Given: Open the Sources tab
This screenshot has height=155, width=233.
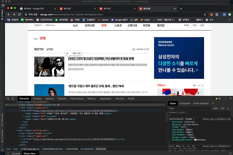Looking at the screenshot, I should pos(49,99).
